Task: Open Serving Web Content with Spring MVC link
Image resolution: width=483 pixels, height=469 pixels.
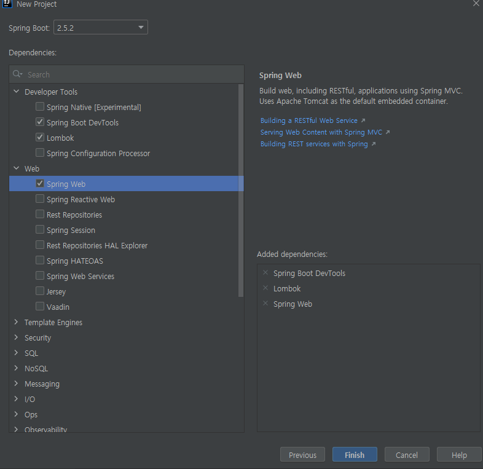Action: tap(321, 132)
